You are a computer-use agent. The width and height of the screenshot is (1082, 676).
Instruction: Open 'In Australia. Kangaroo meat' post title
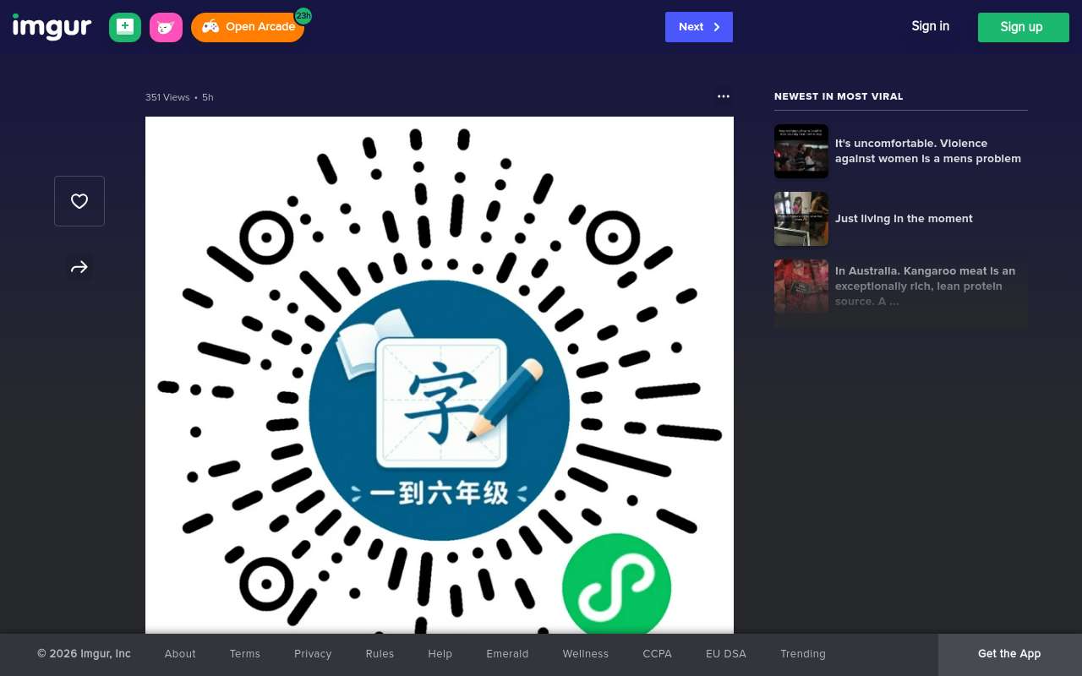pos(926,286)
